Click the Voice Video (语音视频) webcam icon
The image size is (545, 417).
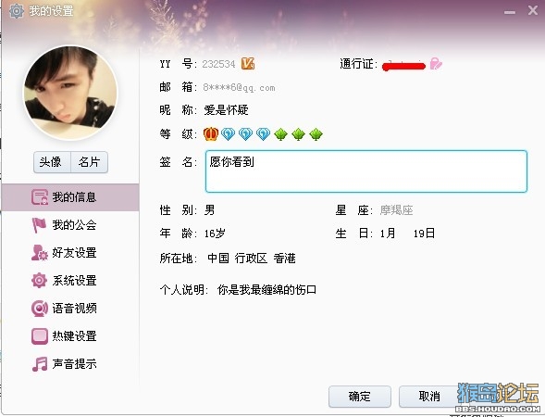point(39,308)
